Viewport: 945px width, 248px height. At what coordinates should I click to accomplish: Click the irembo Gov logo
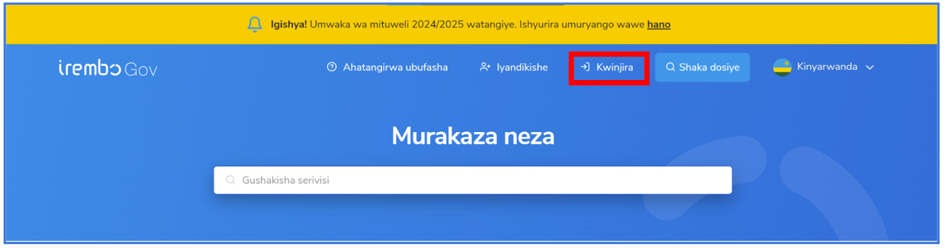pos(107,68)
